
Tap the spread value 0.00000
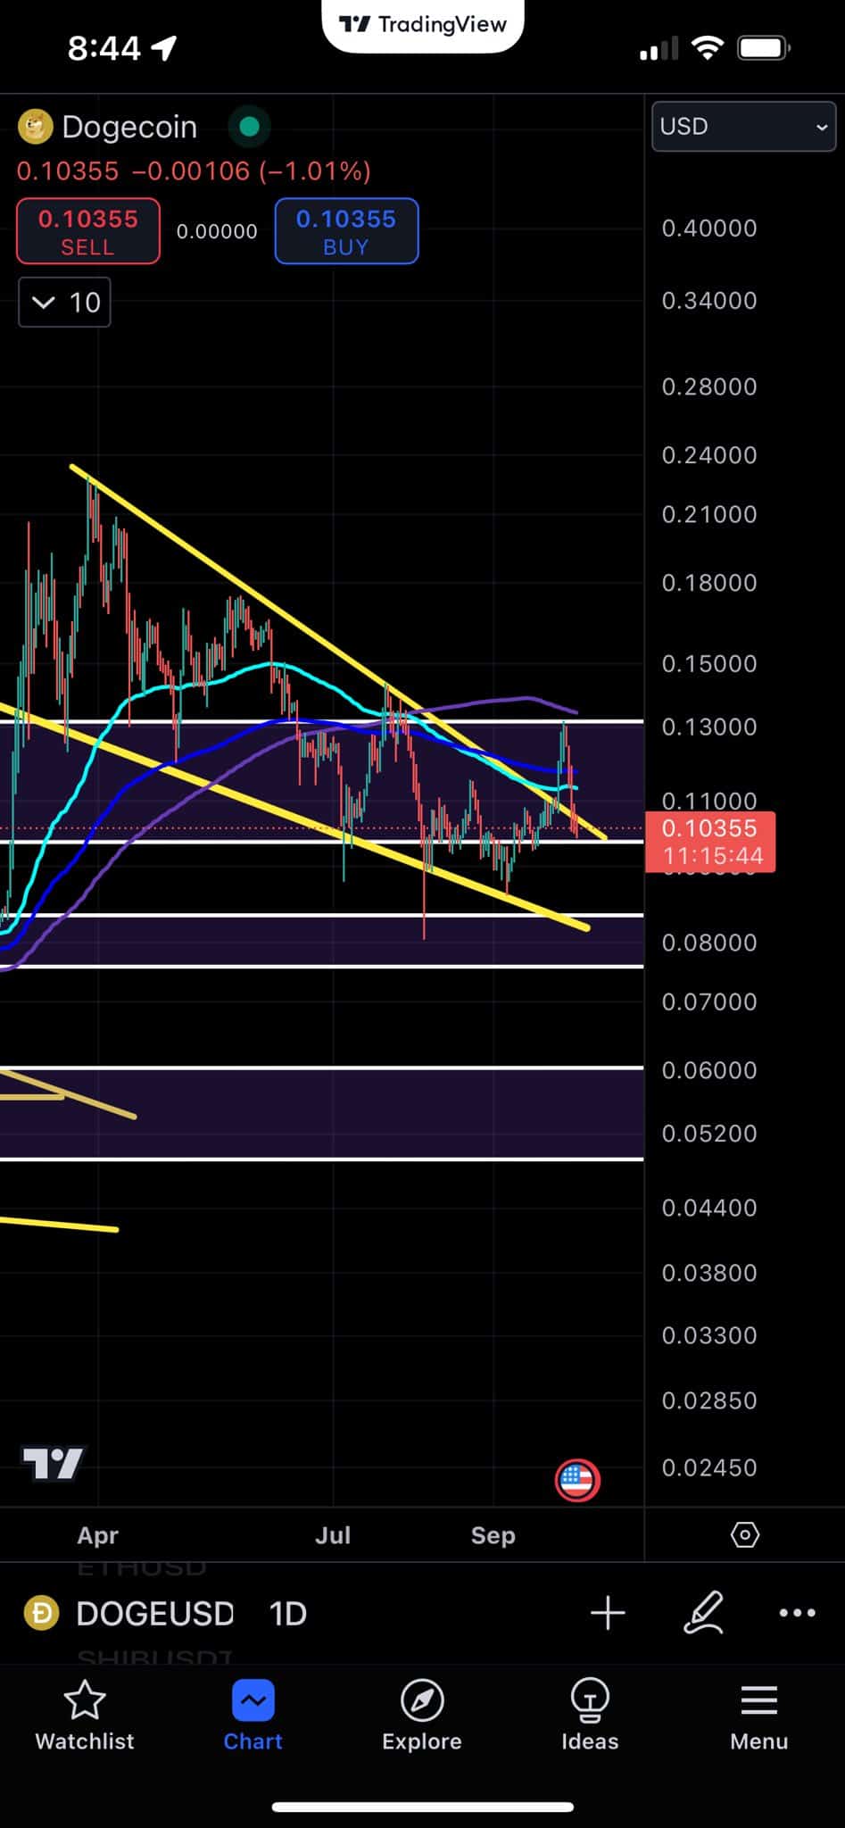tap(217, 231)
